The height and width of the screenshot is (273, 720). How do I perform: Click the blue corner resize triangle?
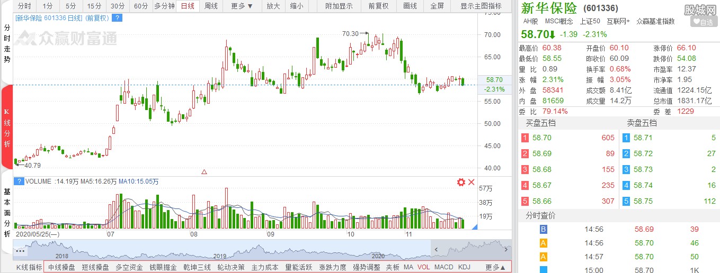point(475,226)
